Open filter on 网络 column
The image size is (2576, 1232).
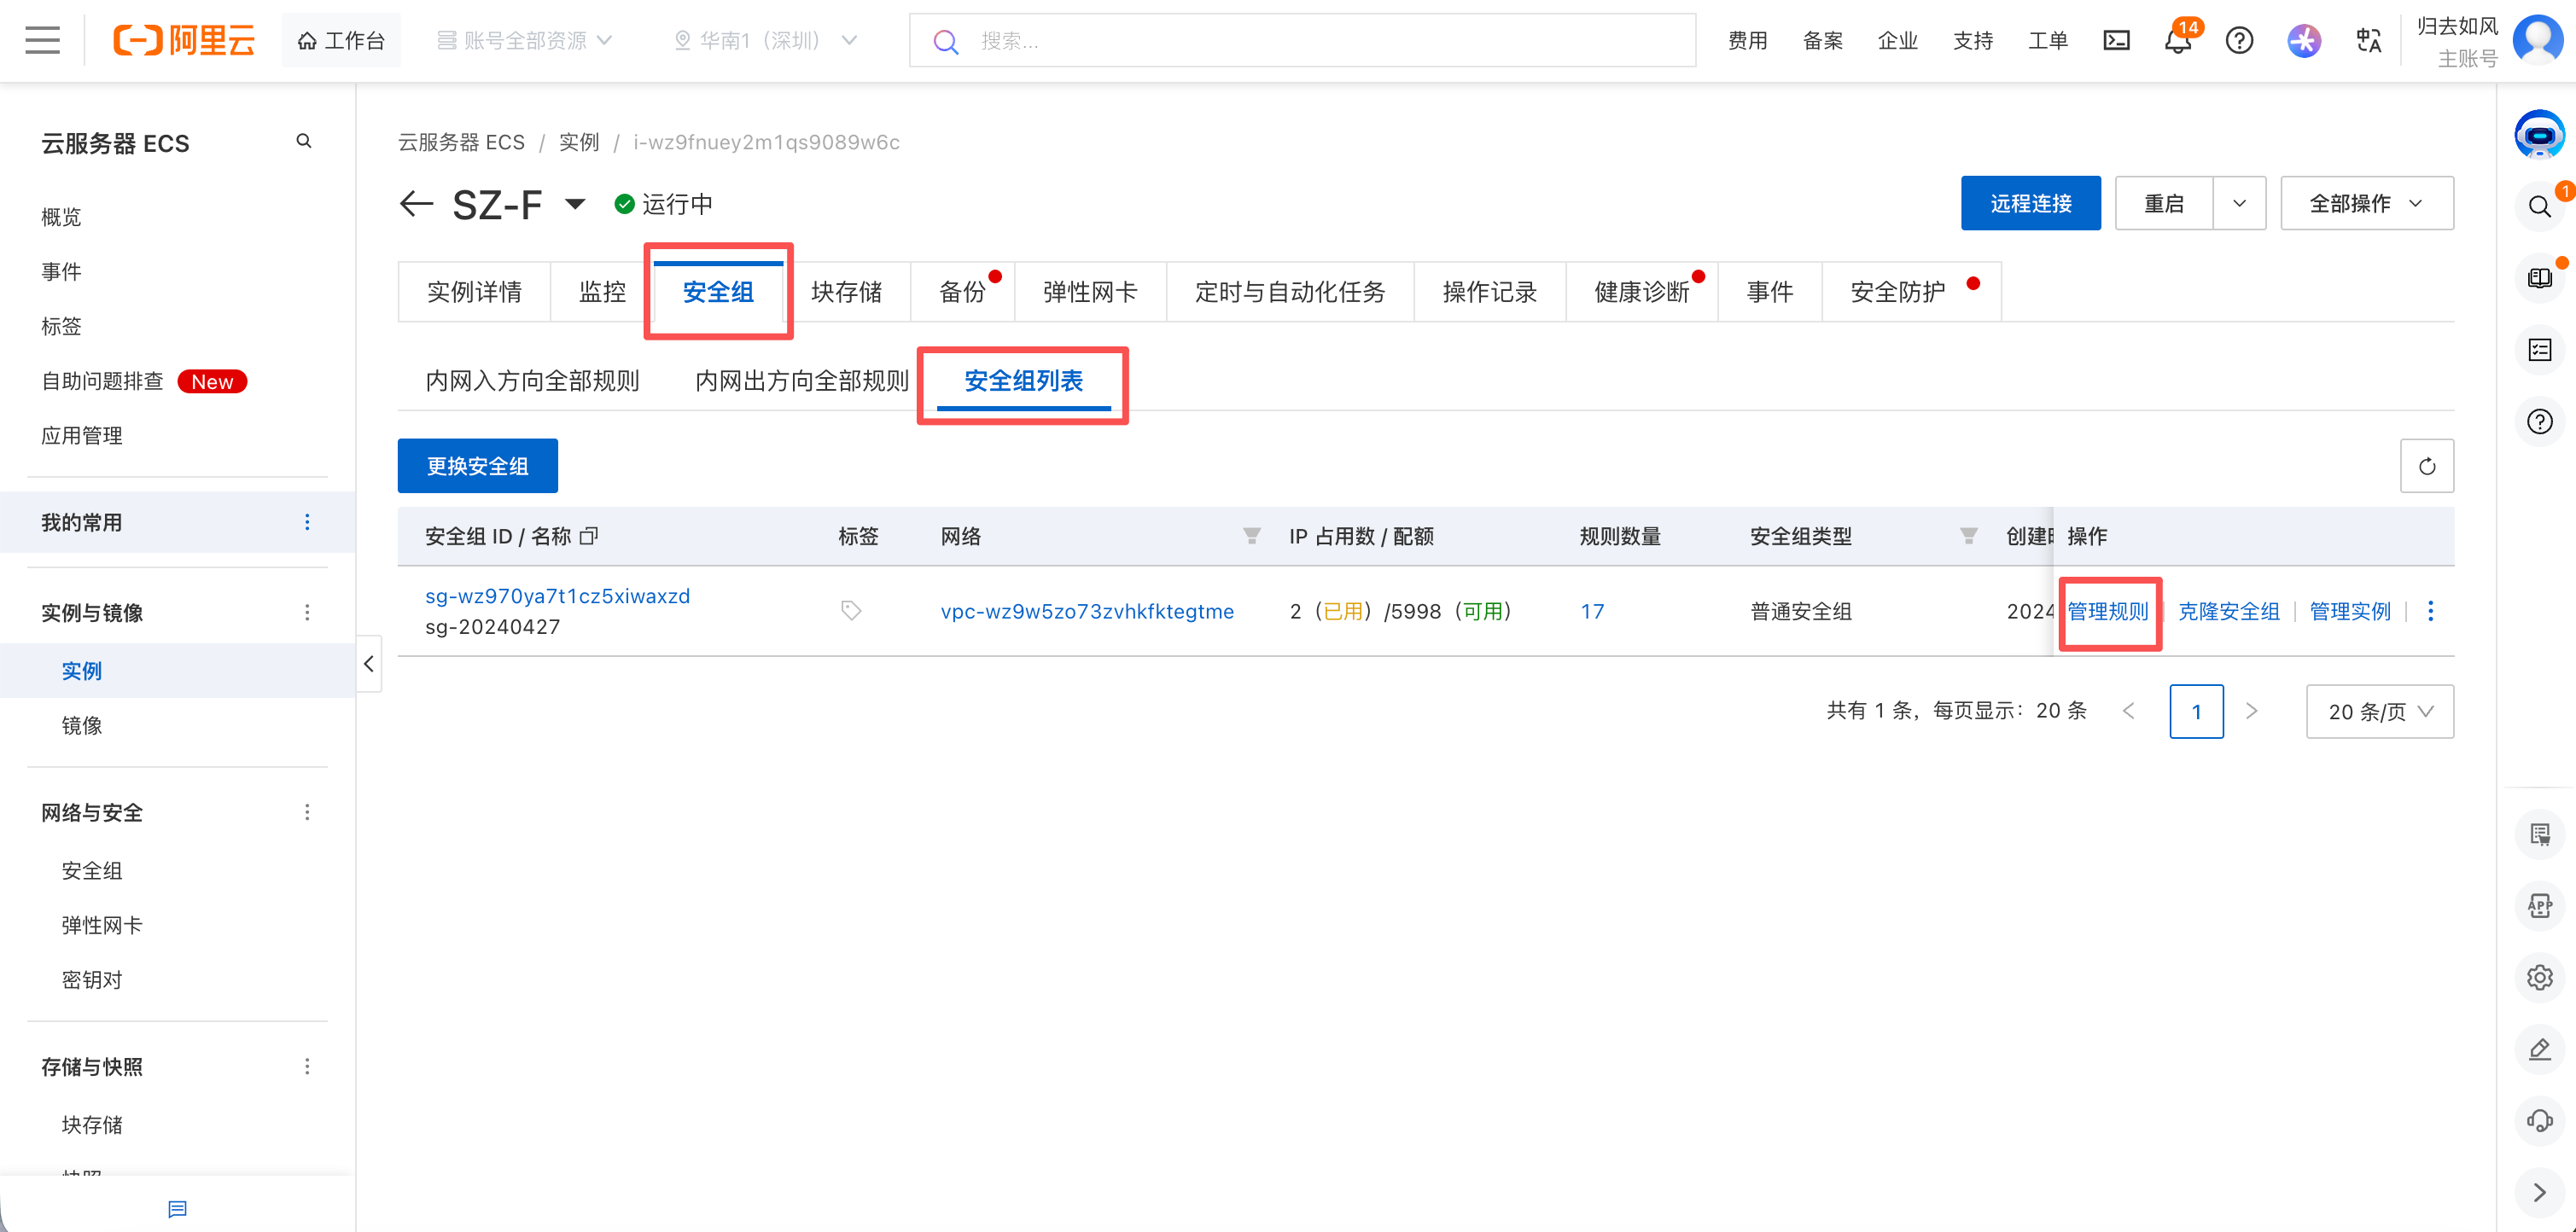tap(1251, 537)
